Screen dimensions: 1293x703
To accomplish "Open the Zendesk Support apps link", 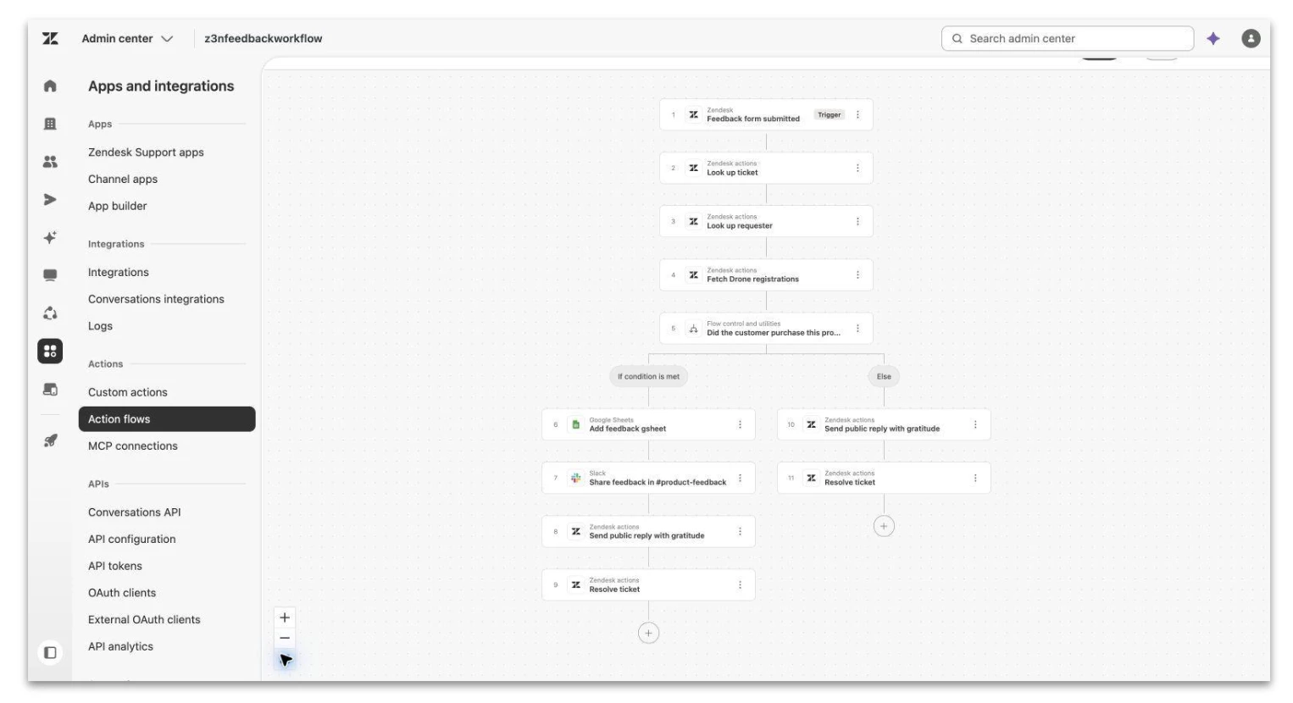I will point(146,152).
